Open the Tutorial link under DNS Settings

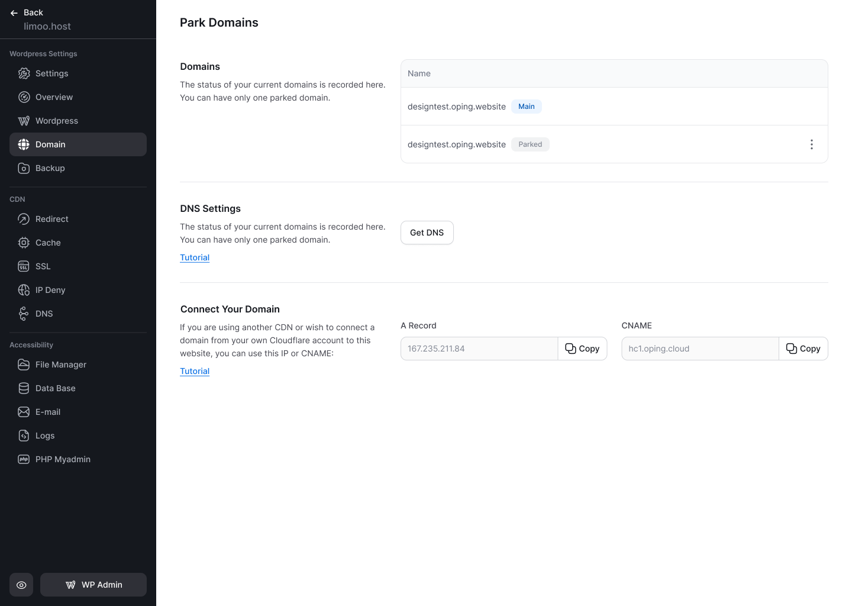click(x=195, y=257)
